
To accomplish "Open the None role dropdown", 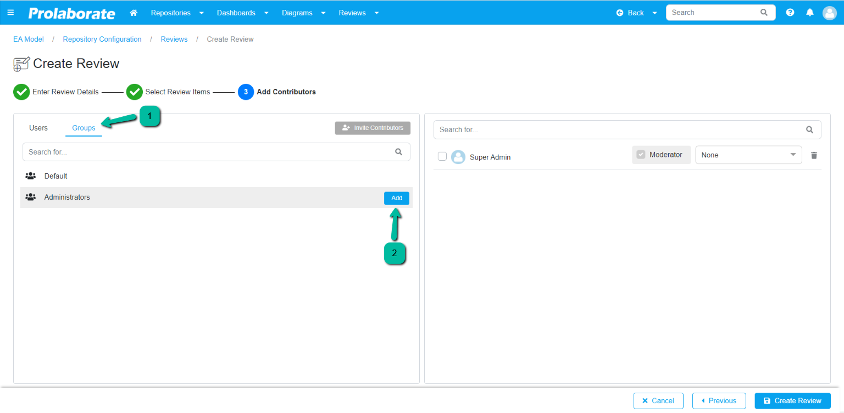I will [748, 155].
